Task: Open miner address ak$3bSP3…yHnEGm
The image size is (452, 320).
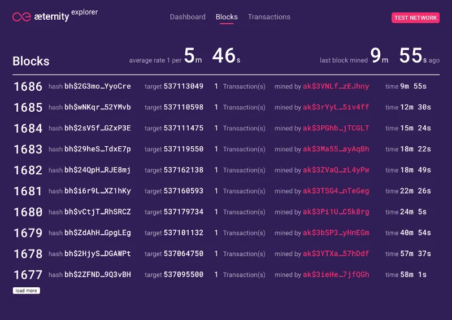Action: [x=336, y=233]
